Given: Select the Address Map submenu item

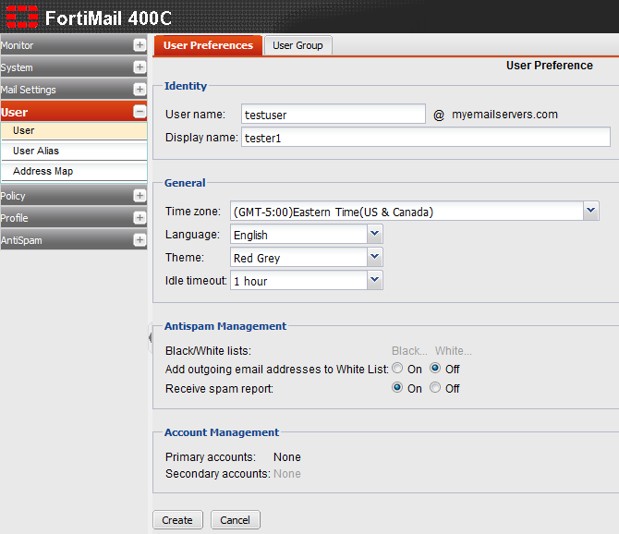Looking at the screenshot, I should (x=74, y=171).
